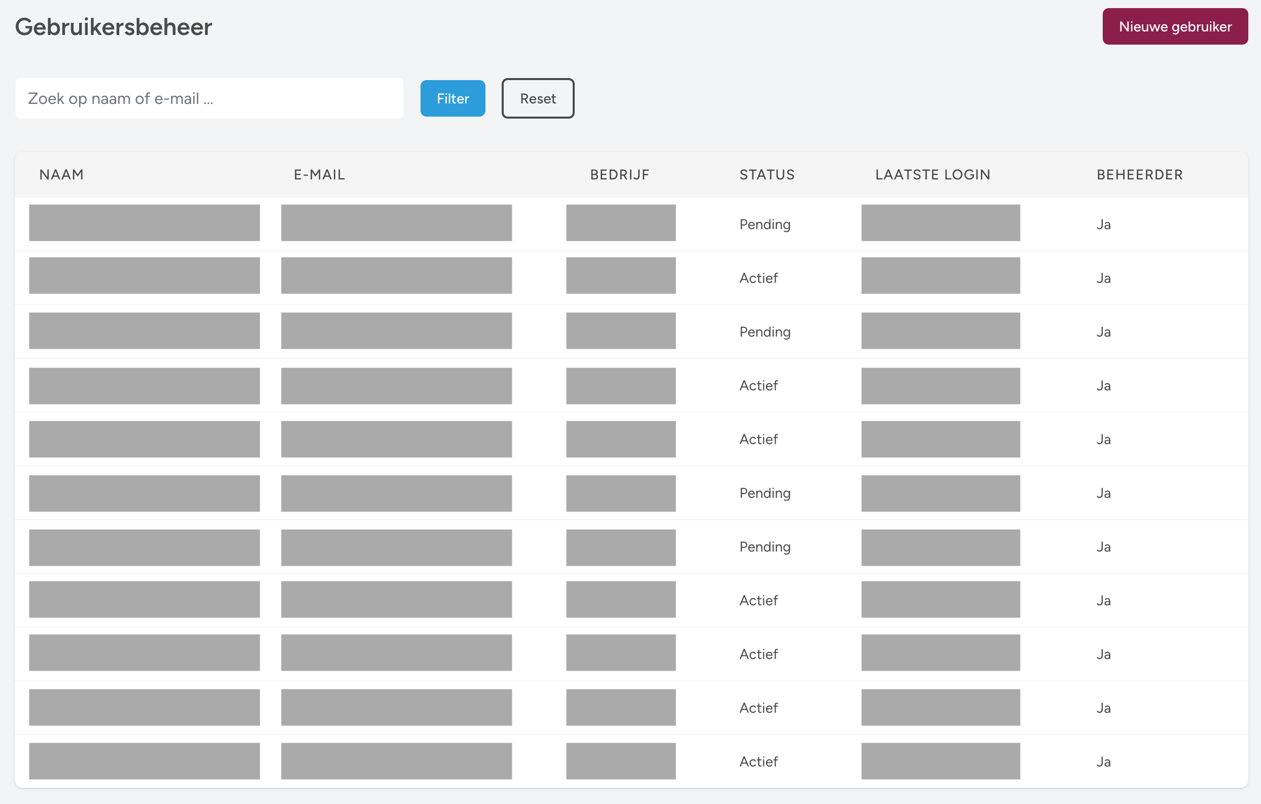Image resolution: width=1261 pixels, height=804 pixels.
Task: Open the first row's redacted name cell
Action: [144, 223]
